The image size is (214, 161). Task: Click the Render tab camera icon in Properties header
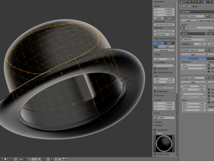pos(187,2)
